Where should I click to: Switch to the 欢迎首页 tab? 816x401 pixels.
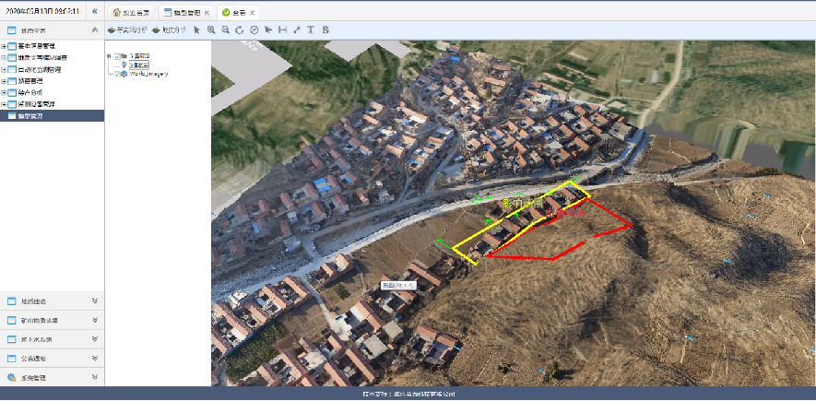coord(131,13)
